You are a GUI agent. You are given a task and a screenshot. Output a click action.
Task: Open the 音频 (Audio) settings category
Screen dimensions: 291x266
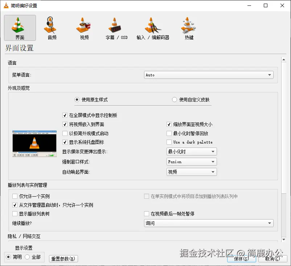coord(52,28)
